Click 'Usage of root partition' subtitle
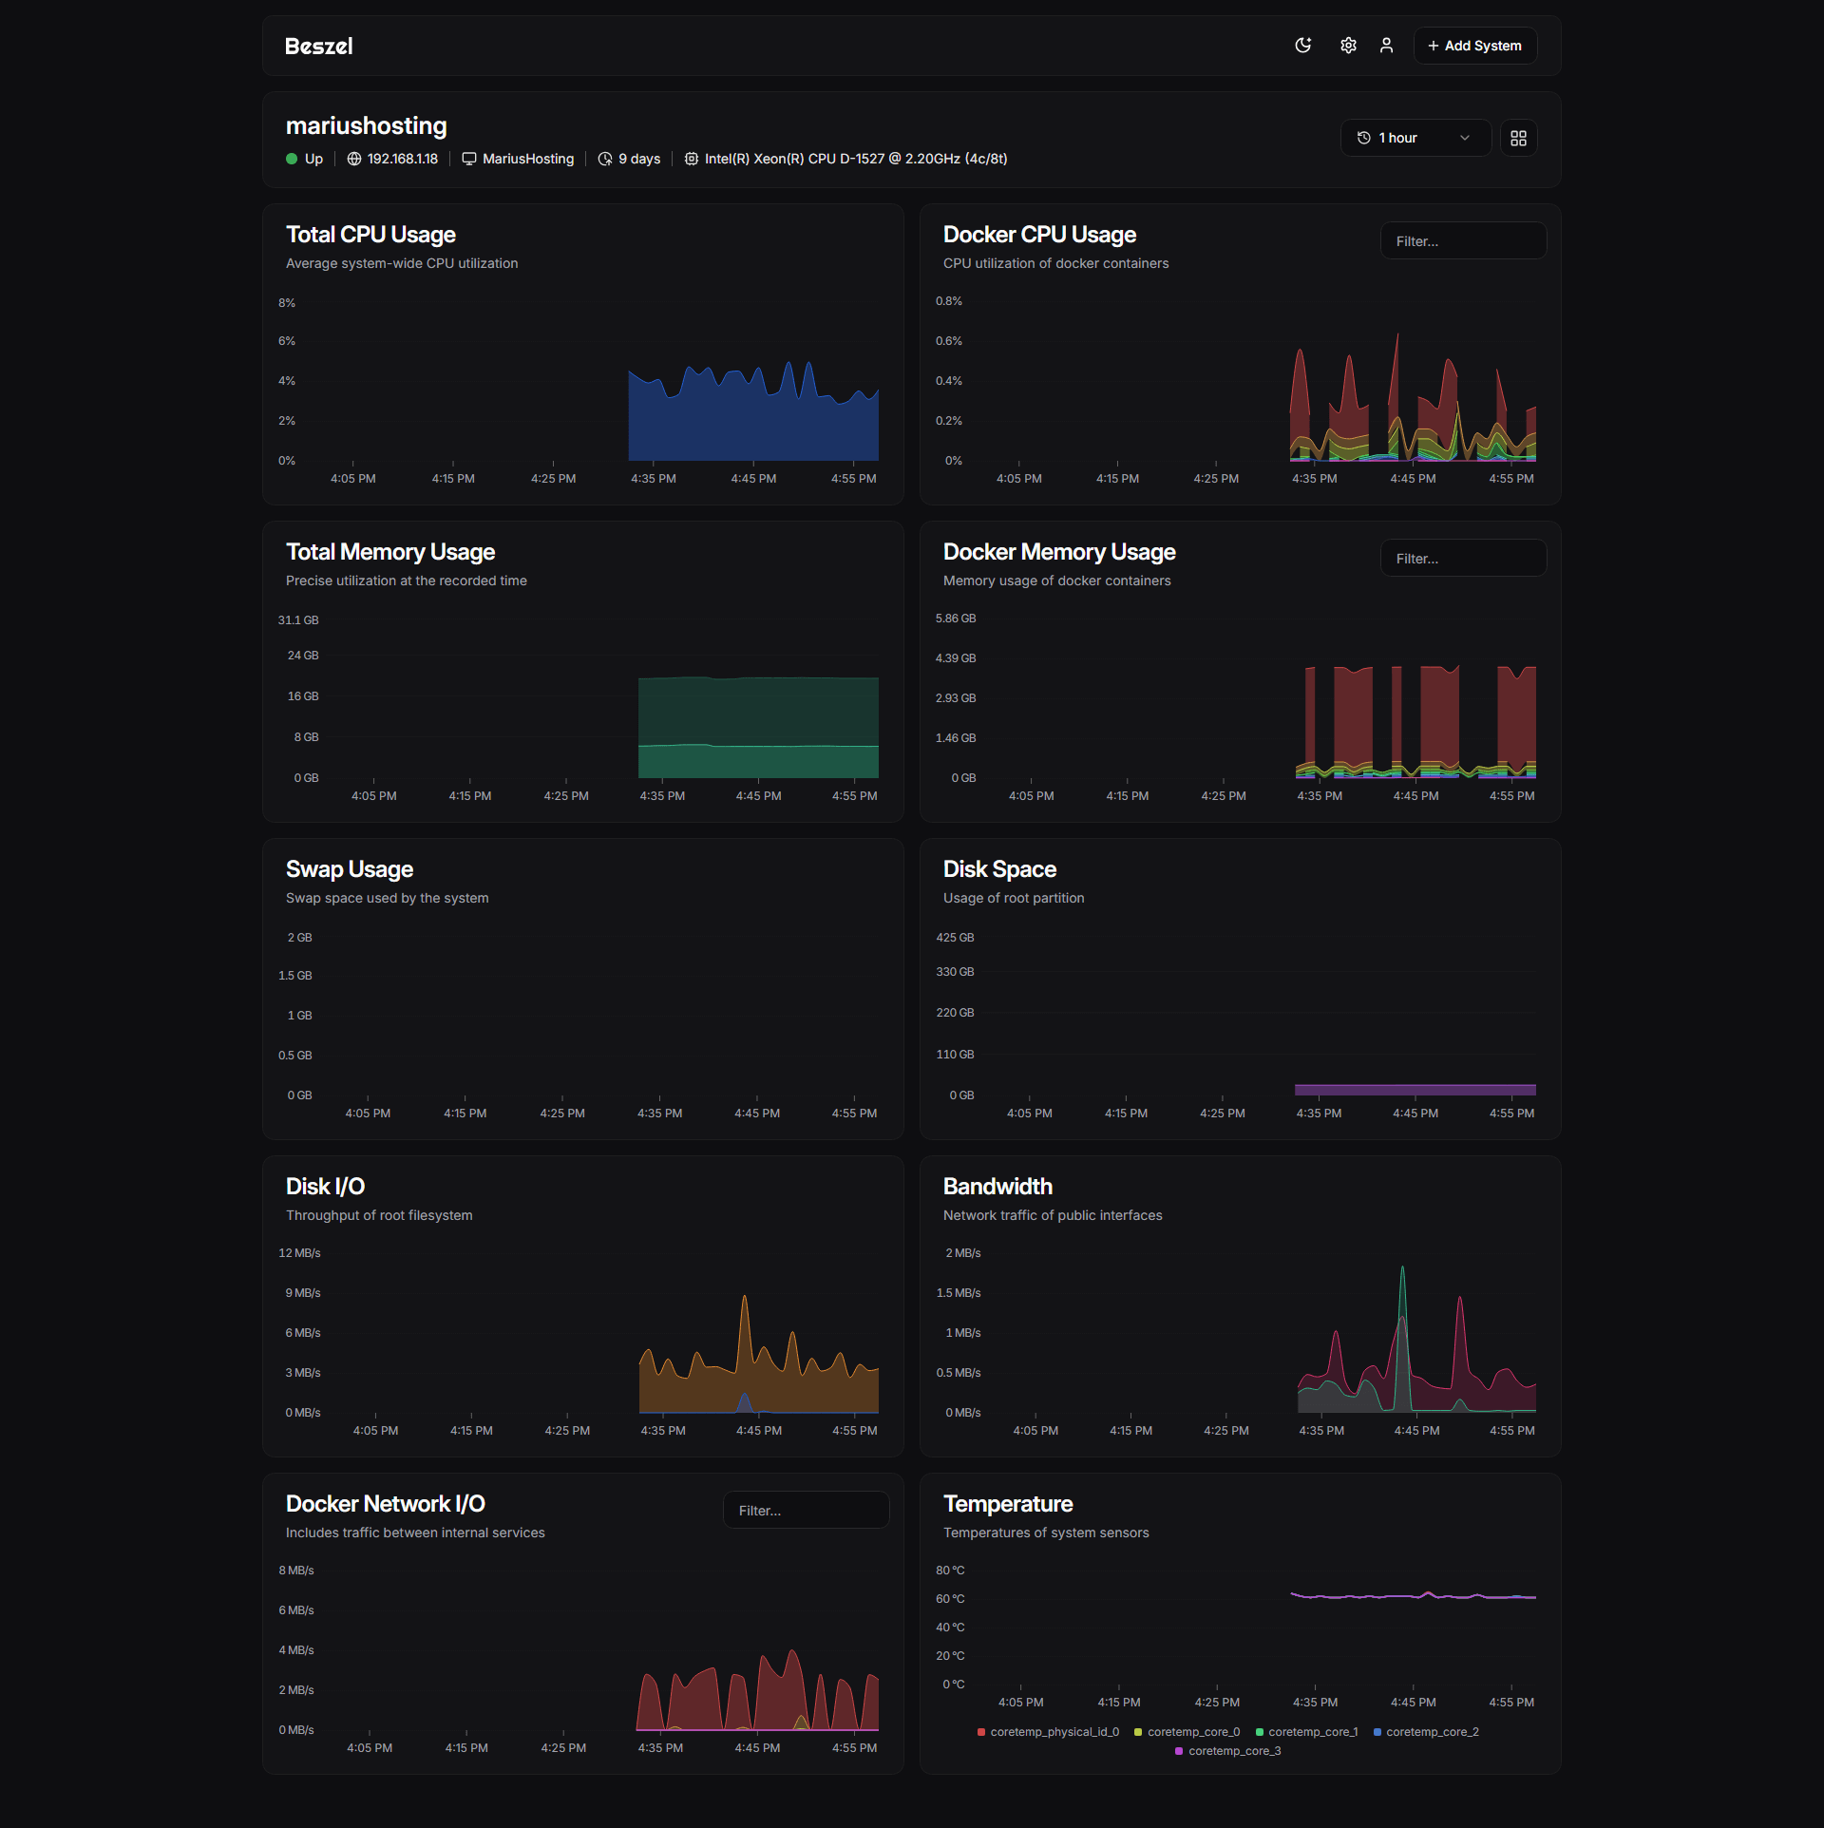This screenshot has height=1828, width=1824. [x=1014, y=898]
